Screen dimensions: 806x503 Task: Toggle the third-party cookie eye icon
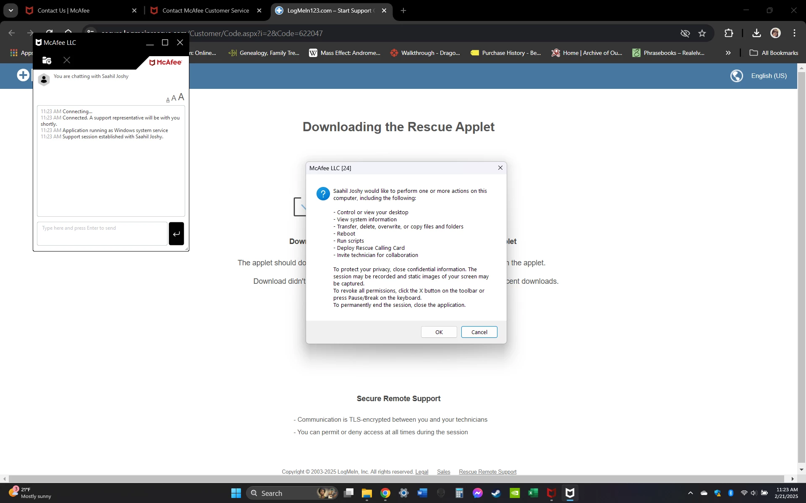coord(685,34)
